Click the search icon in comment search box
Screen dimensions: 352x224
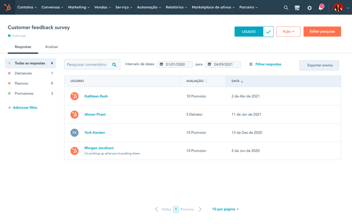114,65
